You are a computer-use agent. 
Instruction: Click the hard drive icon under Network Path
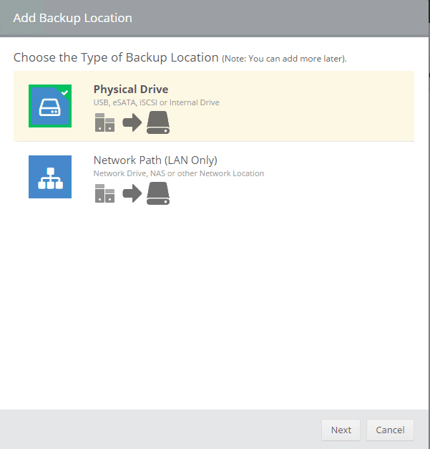tap(158, 193)
